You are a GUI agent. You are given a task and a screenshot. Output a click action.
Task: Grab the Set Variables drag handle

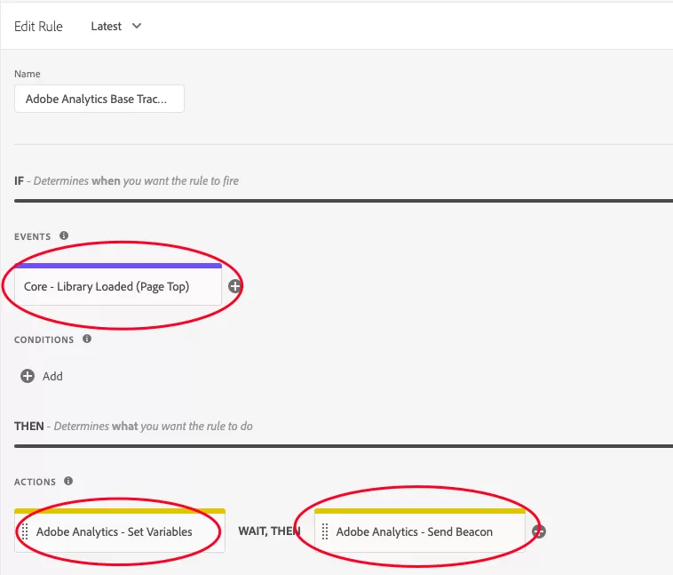click(x=25, y=531)
